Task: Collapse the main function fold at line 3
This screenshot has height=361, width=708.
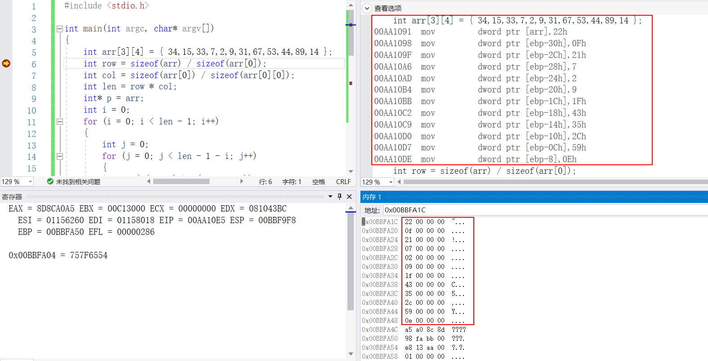Action: coord(59,29)
